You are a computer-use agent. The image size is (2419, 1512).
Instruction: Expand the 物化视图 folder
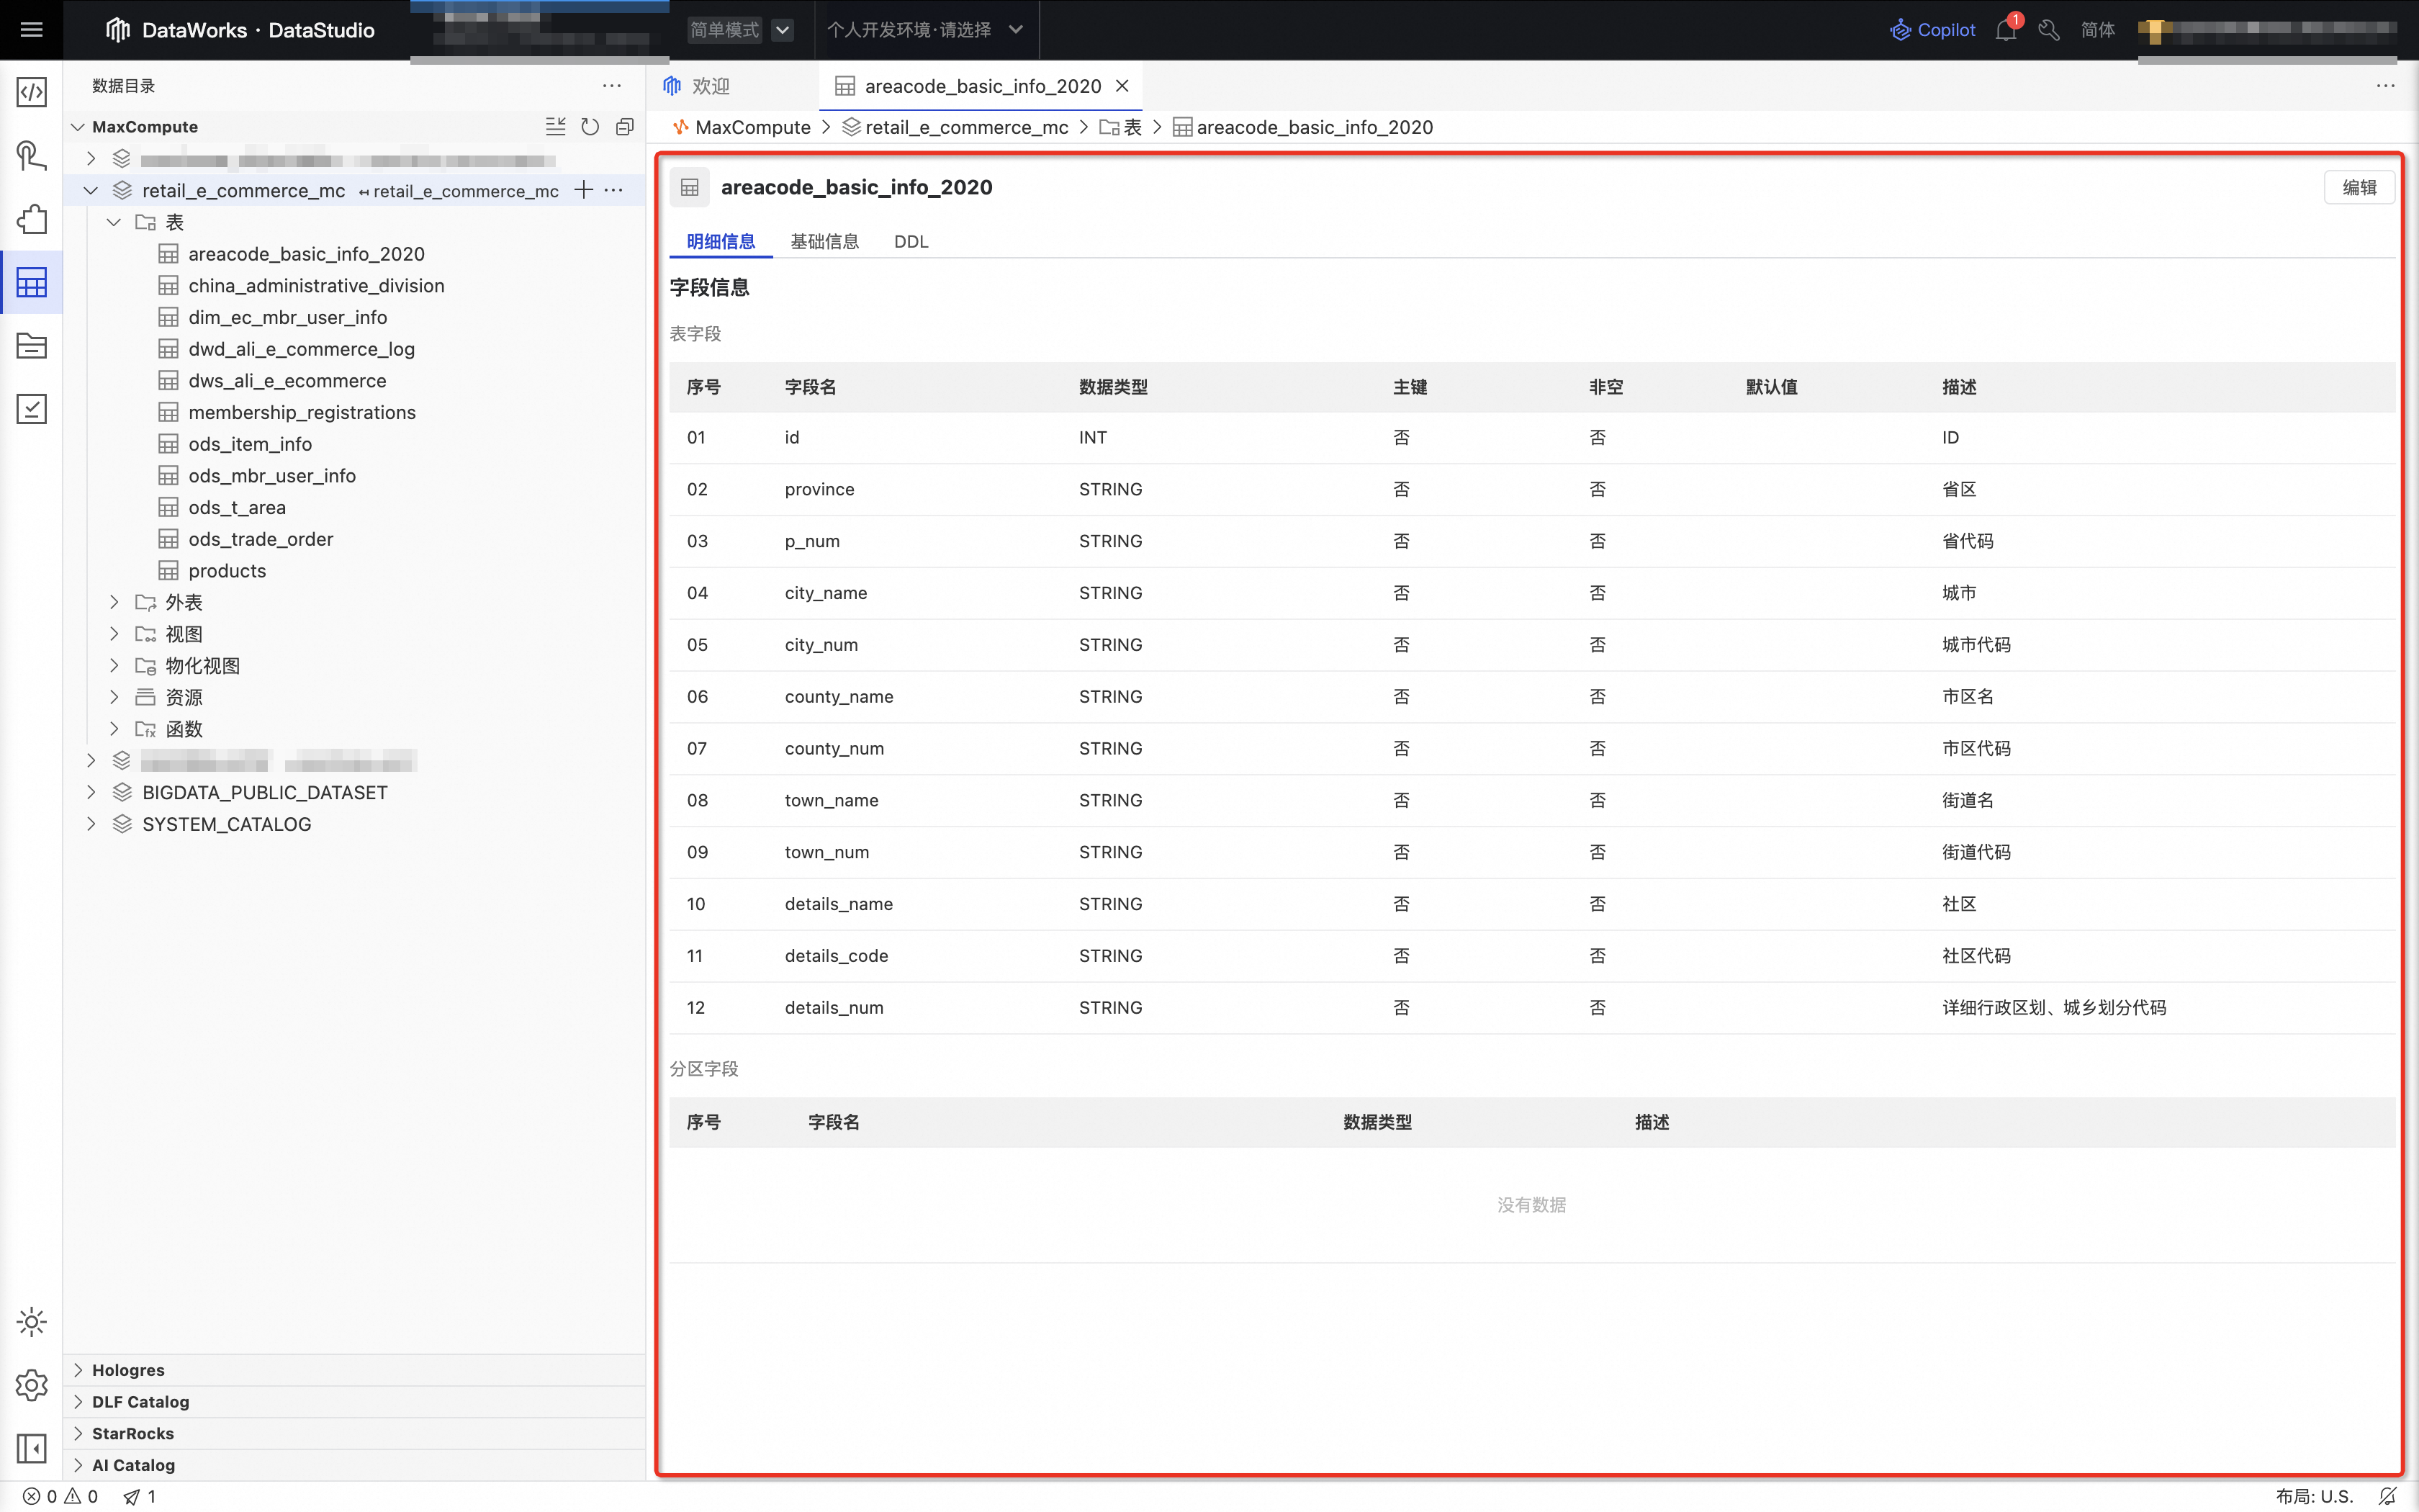(114, 665)
